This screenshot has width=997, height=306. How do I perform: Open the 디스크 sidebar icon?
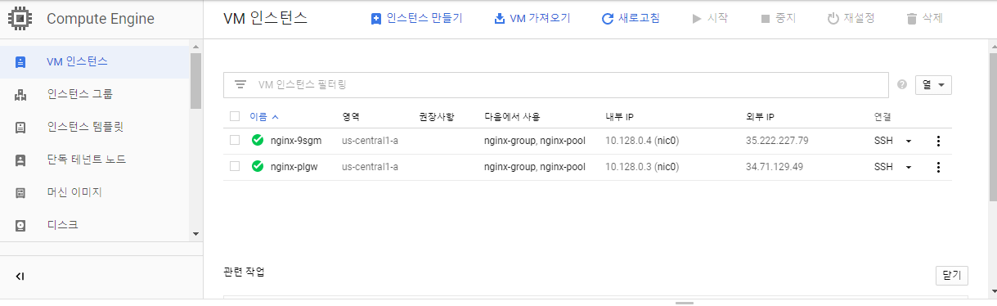click(x=20, y=225)
